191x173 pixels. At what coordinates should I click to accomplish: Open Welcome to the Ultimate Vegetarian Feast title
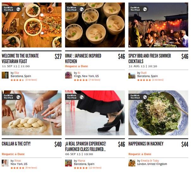click(20, 59)
